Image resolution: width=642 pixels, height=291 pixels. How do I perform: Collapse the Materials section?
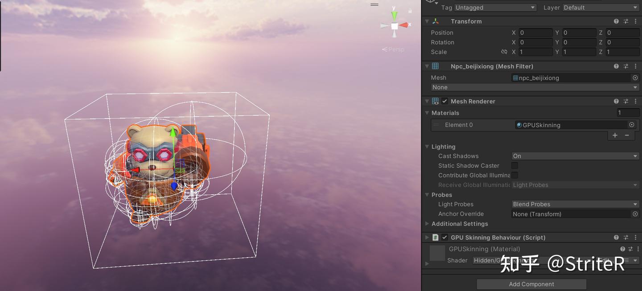click(x=427, y=113)
